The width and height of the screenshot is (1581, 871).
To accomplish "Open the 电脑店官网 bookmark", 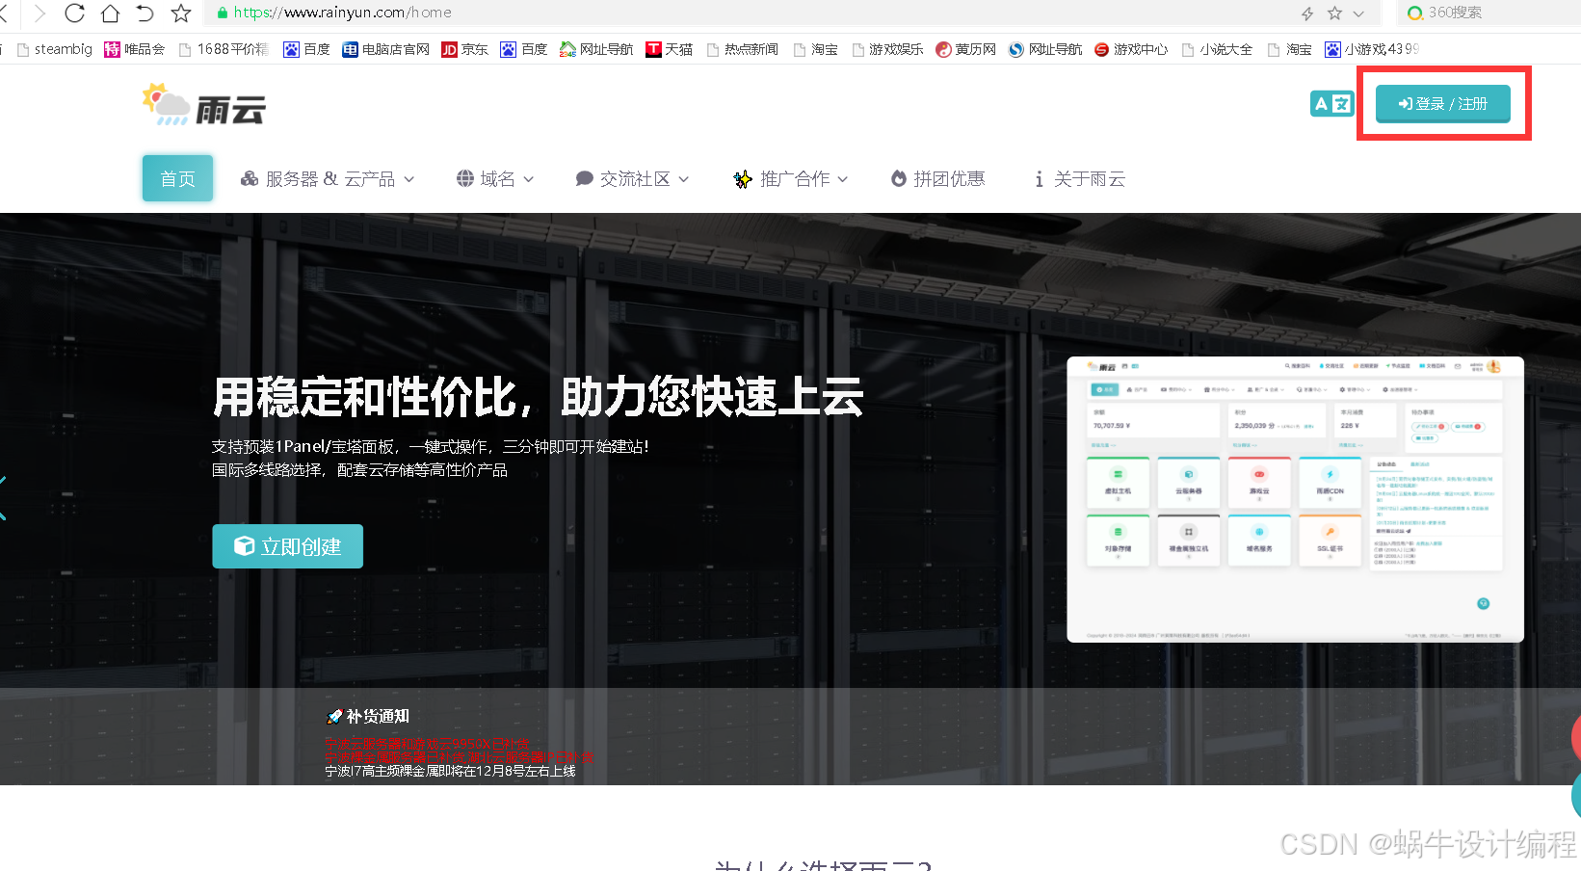I will click(385, 49).
